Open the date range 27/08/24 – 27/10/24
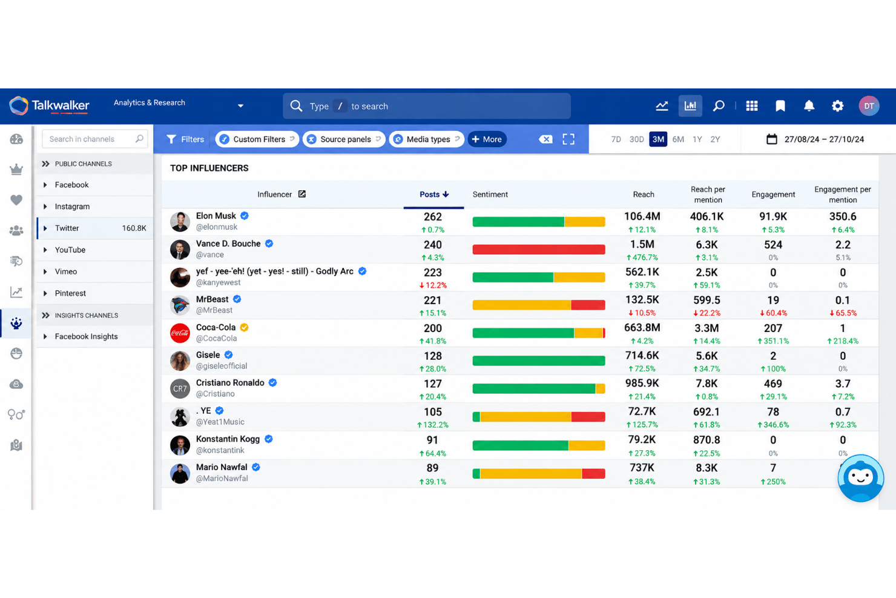This screenshot has width=896, height=598. pyautogui.click(x=823, y=139)
